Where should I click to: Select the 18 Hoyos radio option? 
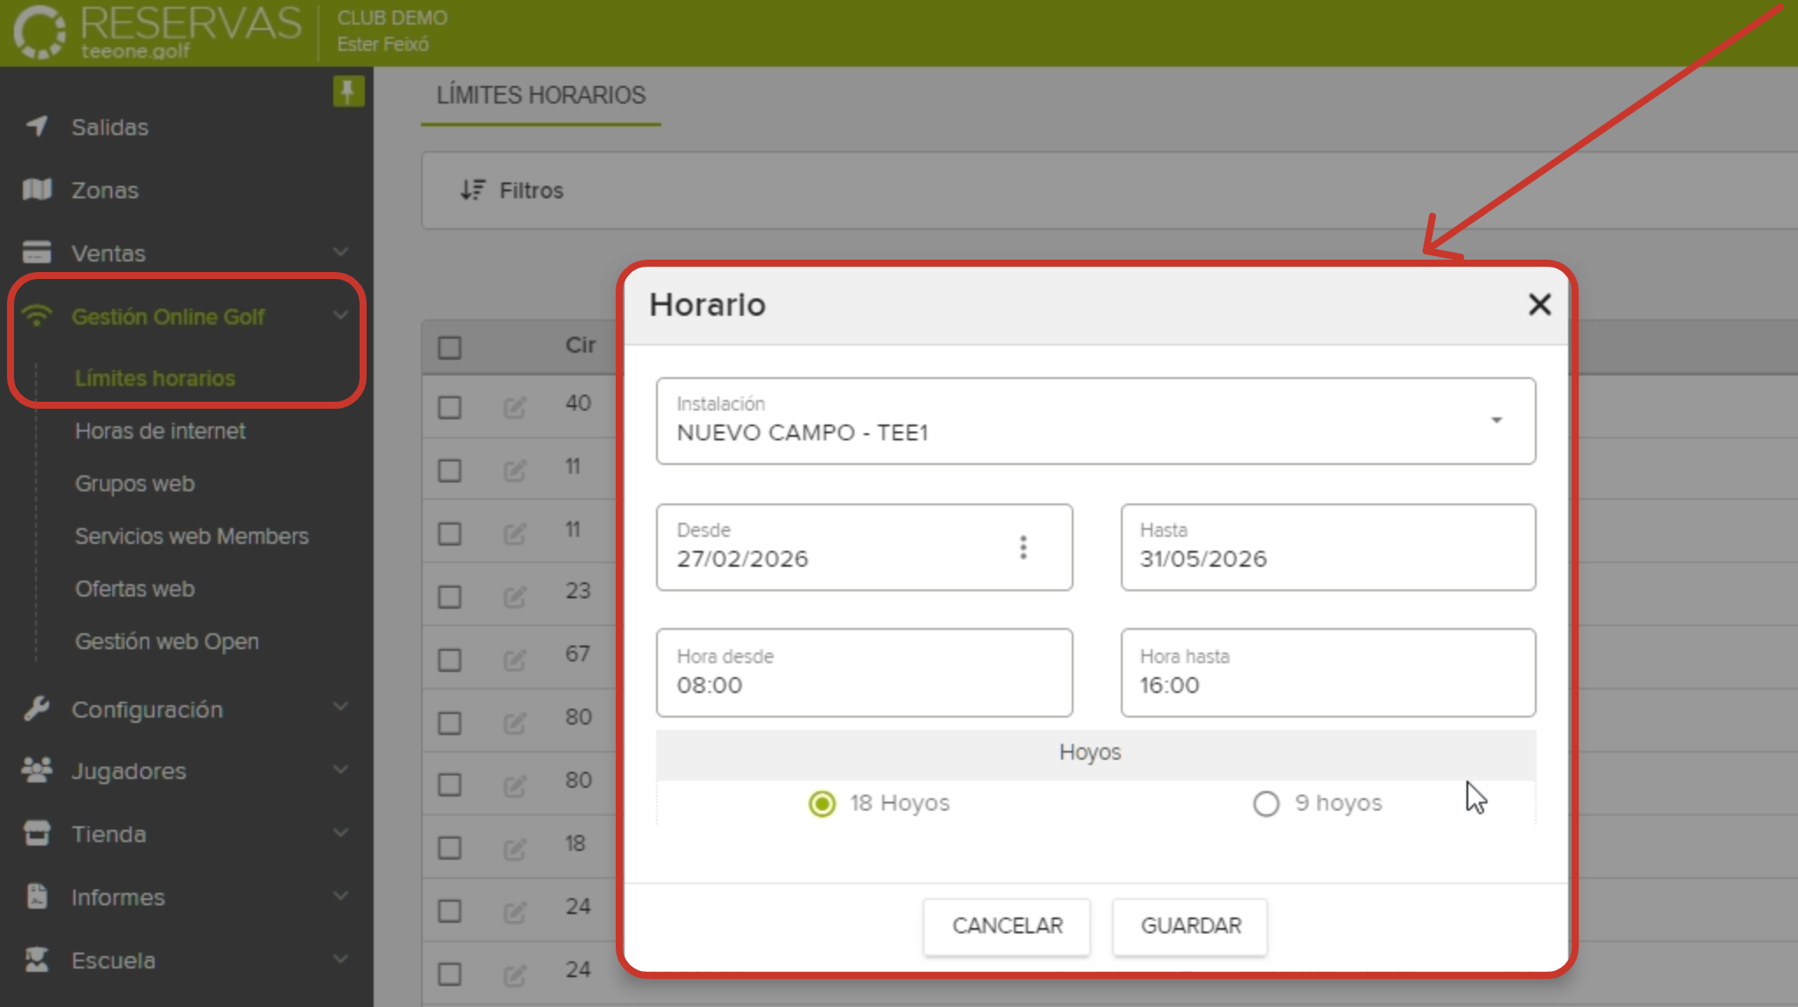click(822, 803)
